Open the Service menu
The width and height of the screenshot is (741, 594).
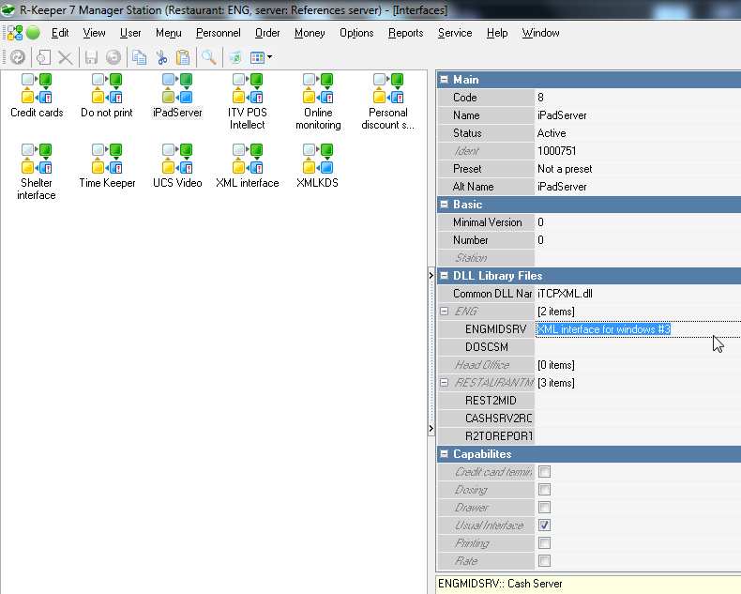[x=455, y=33]
